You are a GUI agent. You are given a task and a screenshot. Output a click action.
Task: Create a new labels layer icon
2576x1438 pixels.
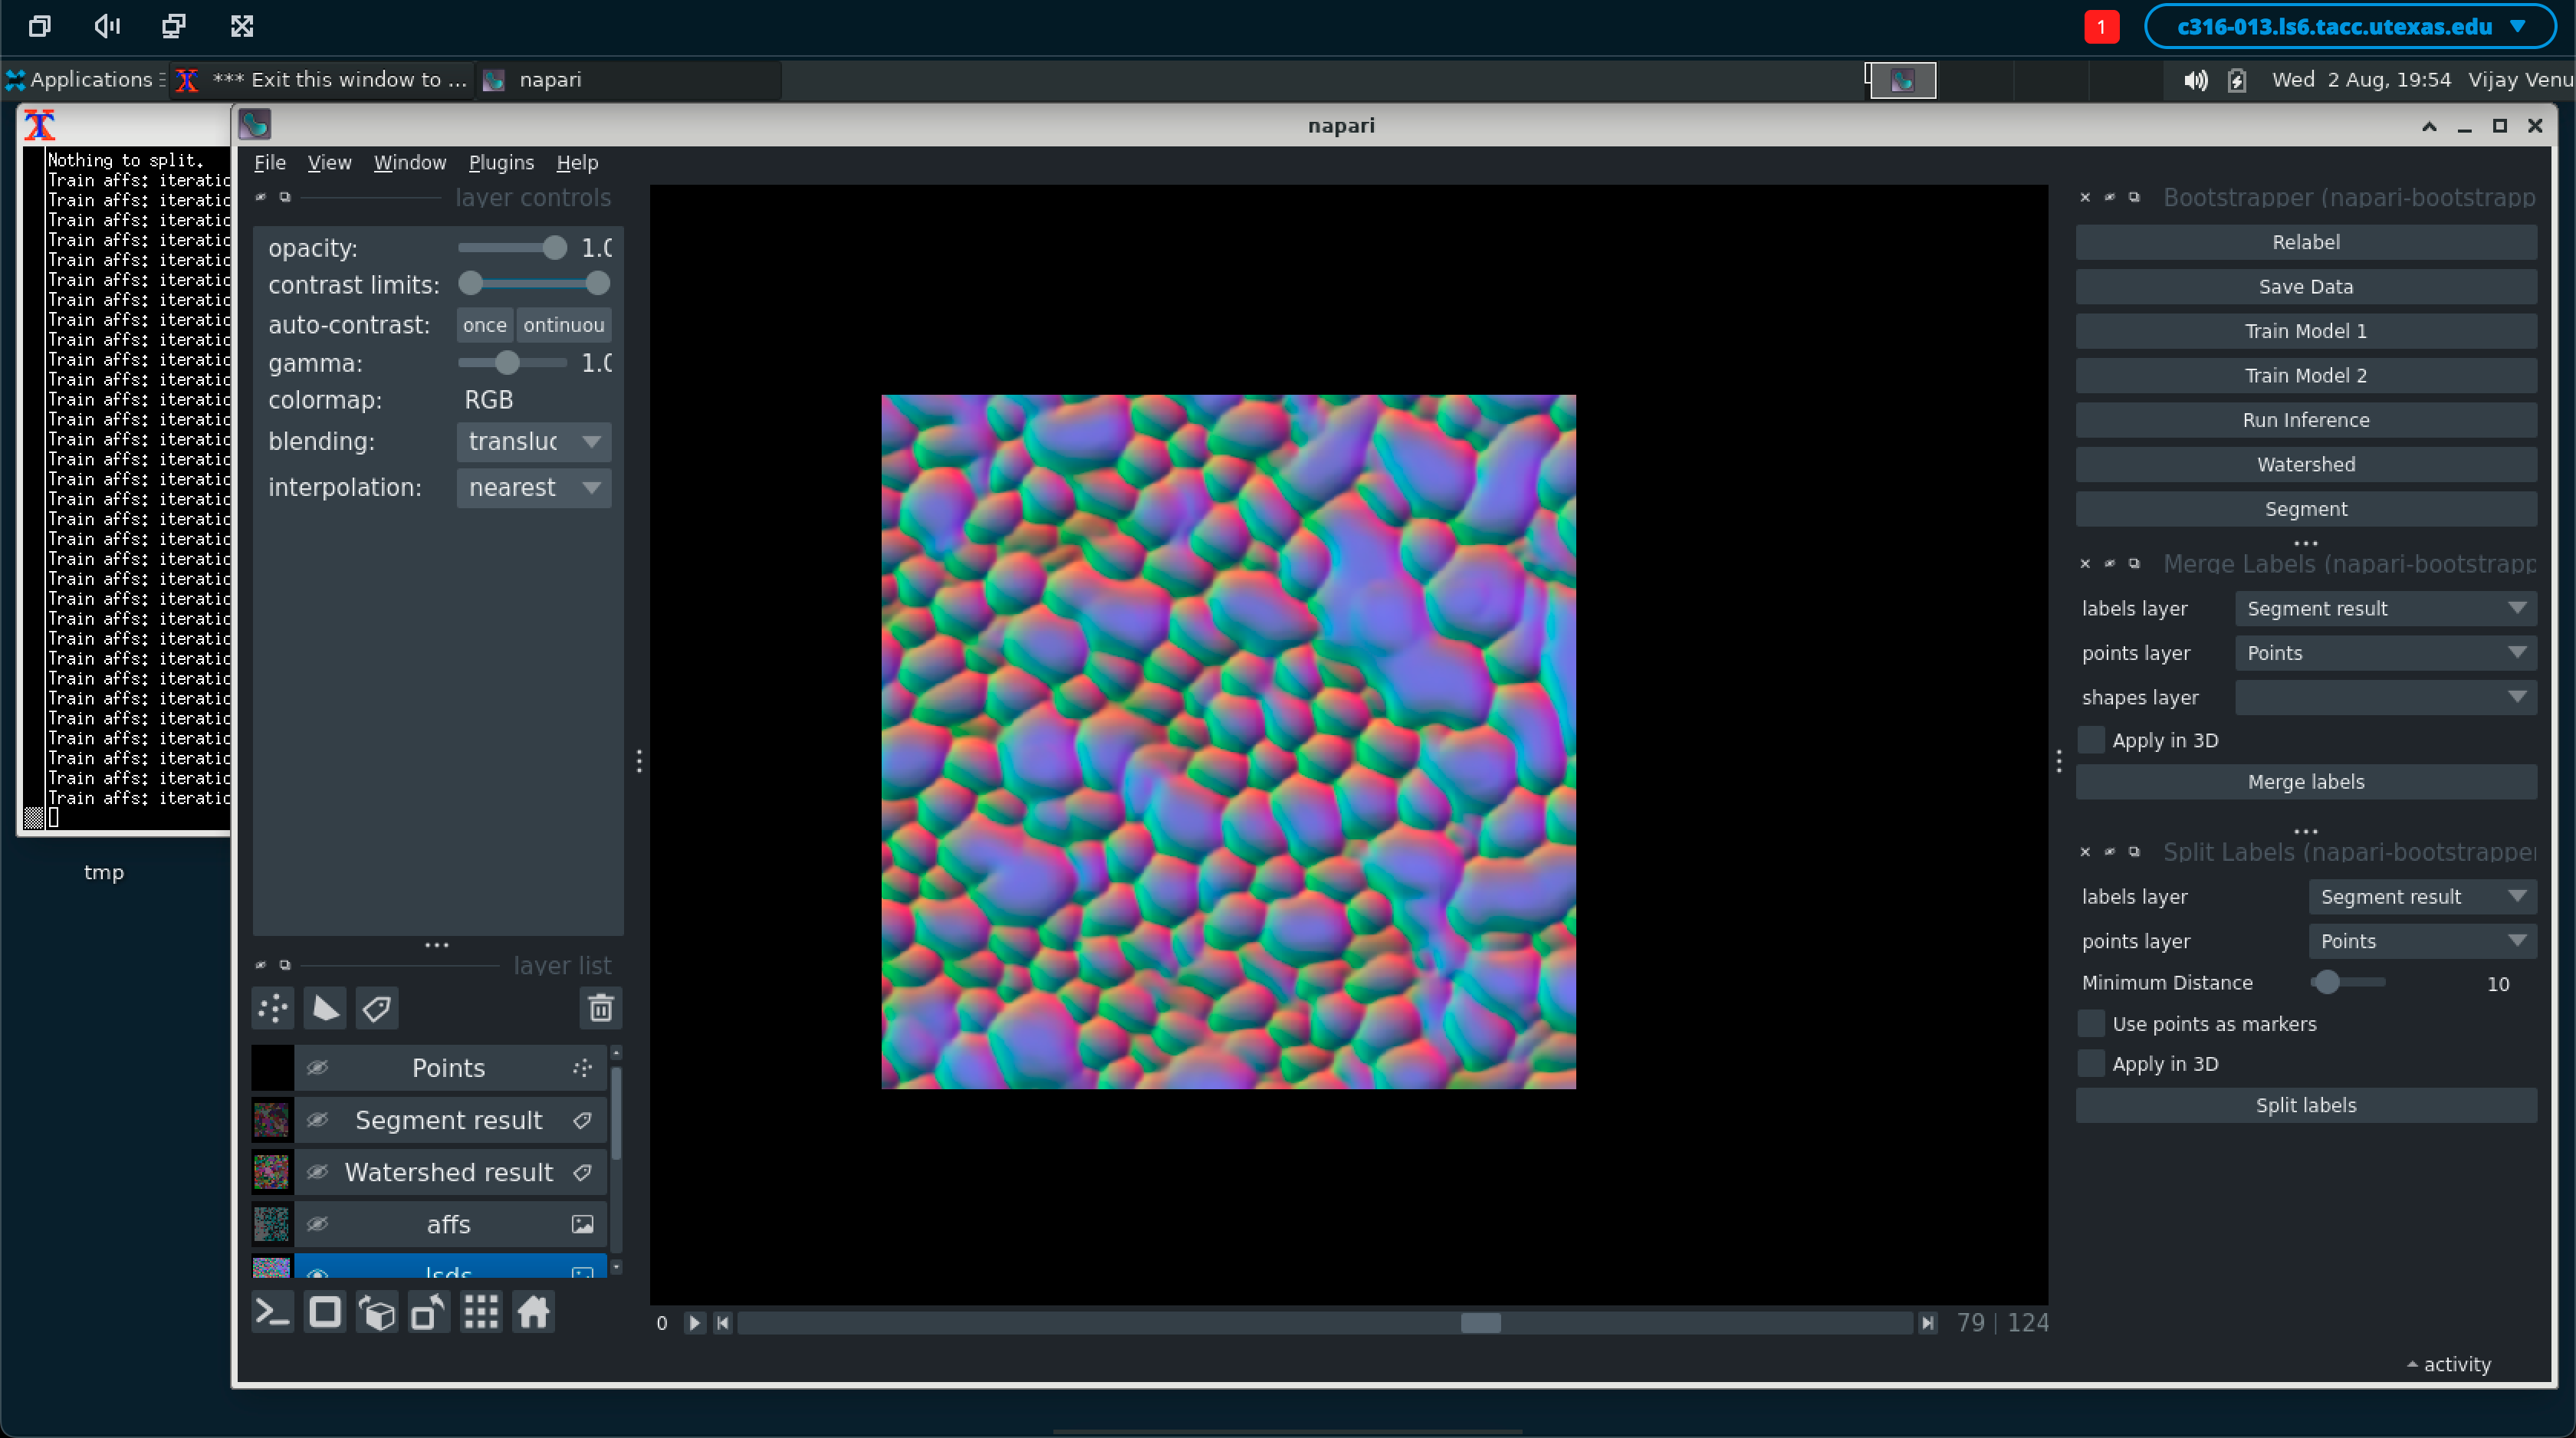click(377, 1008)
